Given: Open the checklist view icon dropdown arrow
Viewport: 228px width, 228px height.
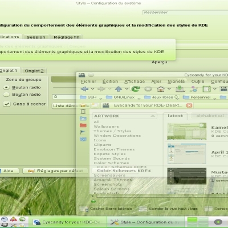Looking at the screenshot, I should (x=215, y=89).
